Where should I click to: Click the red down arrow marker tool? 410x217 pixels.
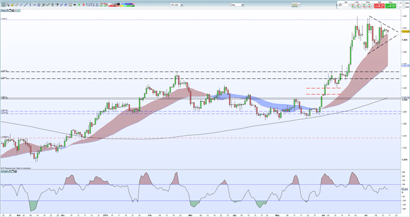[x=83, y=5]
